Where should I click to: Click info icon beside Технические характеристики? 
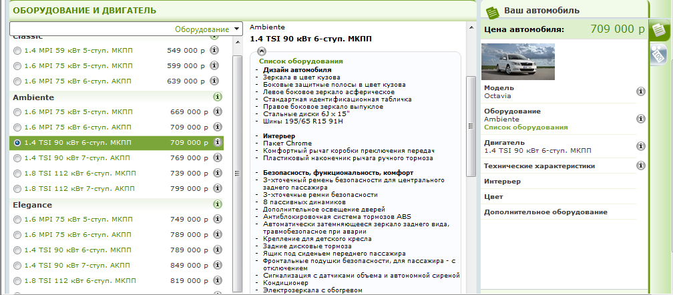click(640, 166)
